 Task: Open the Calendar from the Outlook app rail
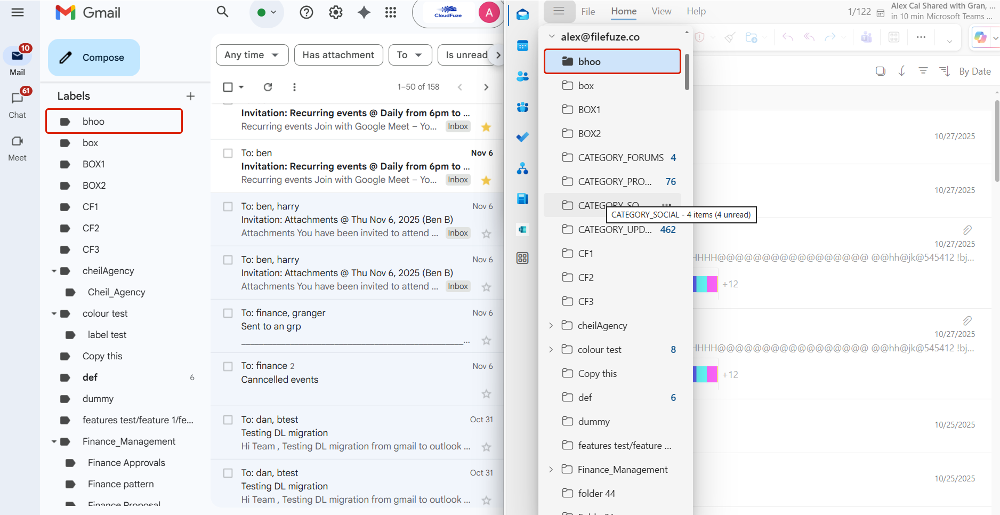pos(522,45)
